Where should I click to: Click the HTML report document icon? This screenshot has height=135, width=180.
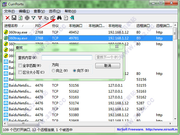(x=66, y=18)
